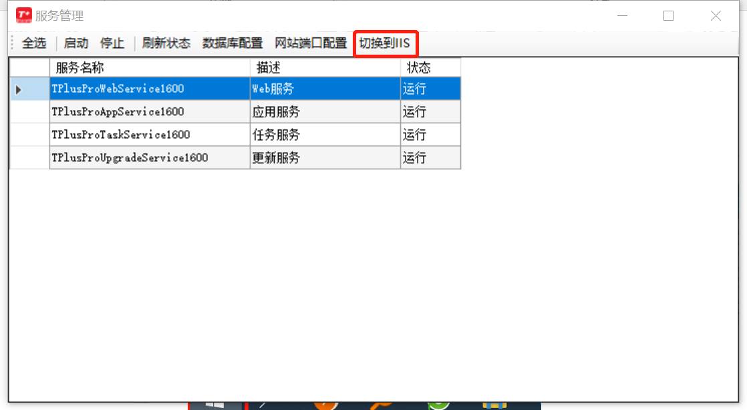Click the Web服务 description cell
747x410 pixels.
click(x=325, y=89)
